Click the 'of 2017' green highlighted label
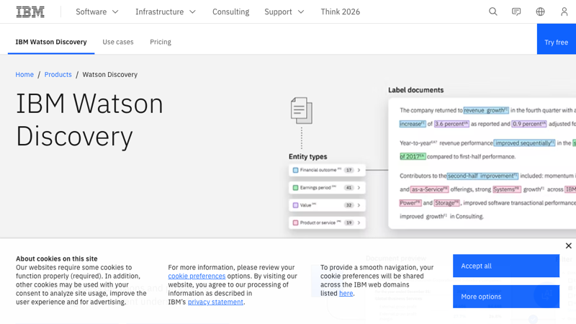Image resolution: width=576 pixels, height=324 pixels. 413,156
